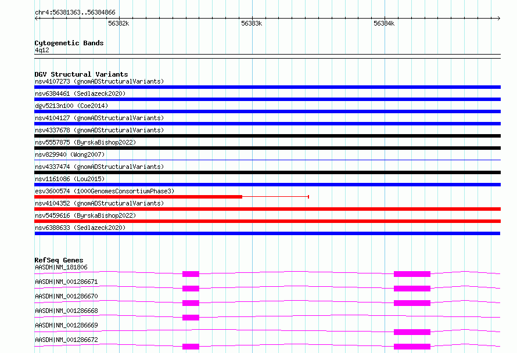Image resolution: width=517 pixels, height=353 pixels.
Task: Open the nsv4337678 gnomAD variant label
Action: (x=99, y=130)
